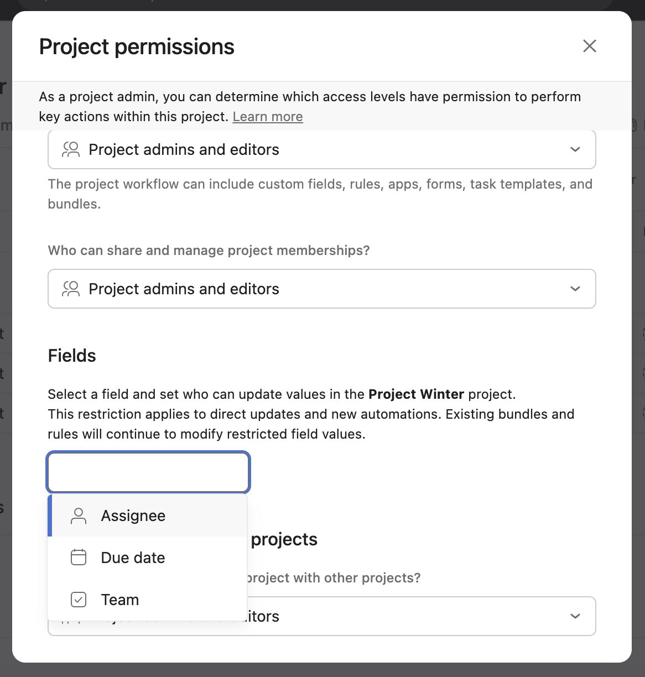Click the person icon beside Assignee
The width and height of the screenshot is (645, 677).
(x=79, y=516)
